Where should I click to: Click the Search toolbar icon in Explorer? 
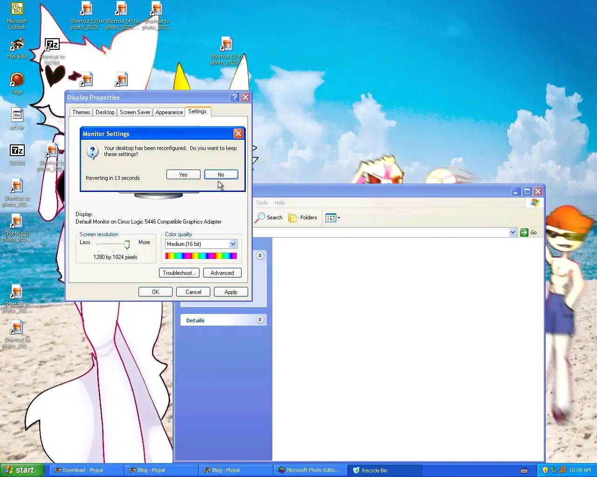[269, 218]
